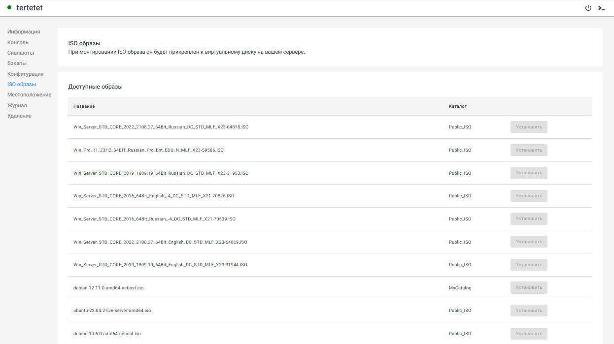Select ISO образы sidebar item
This screenshot has height=344, width=614.
click(22, 84)
